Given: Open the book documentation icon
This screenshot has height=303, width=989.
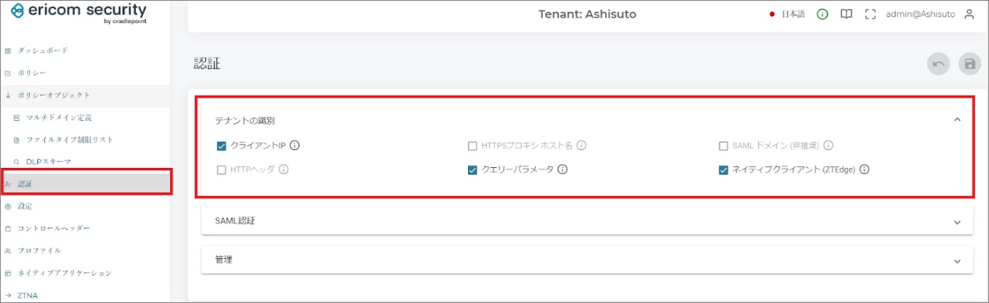Looking at the screenshot, I should [x=846, y=14].
